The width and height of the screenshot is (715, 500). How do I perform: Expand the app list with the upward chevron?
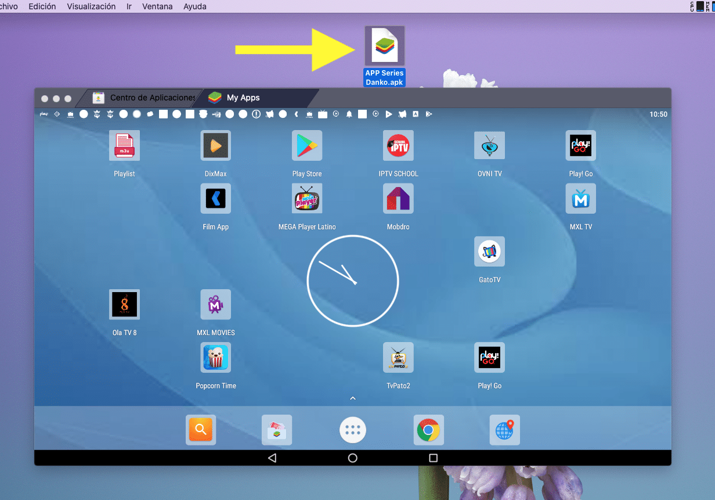[352, 398]
